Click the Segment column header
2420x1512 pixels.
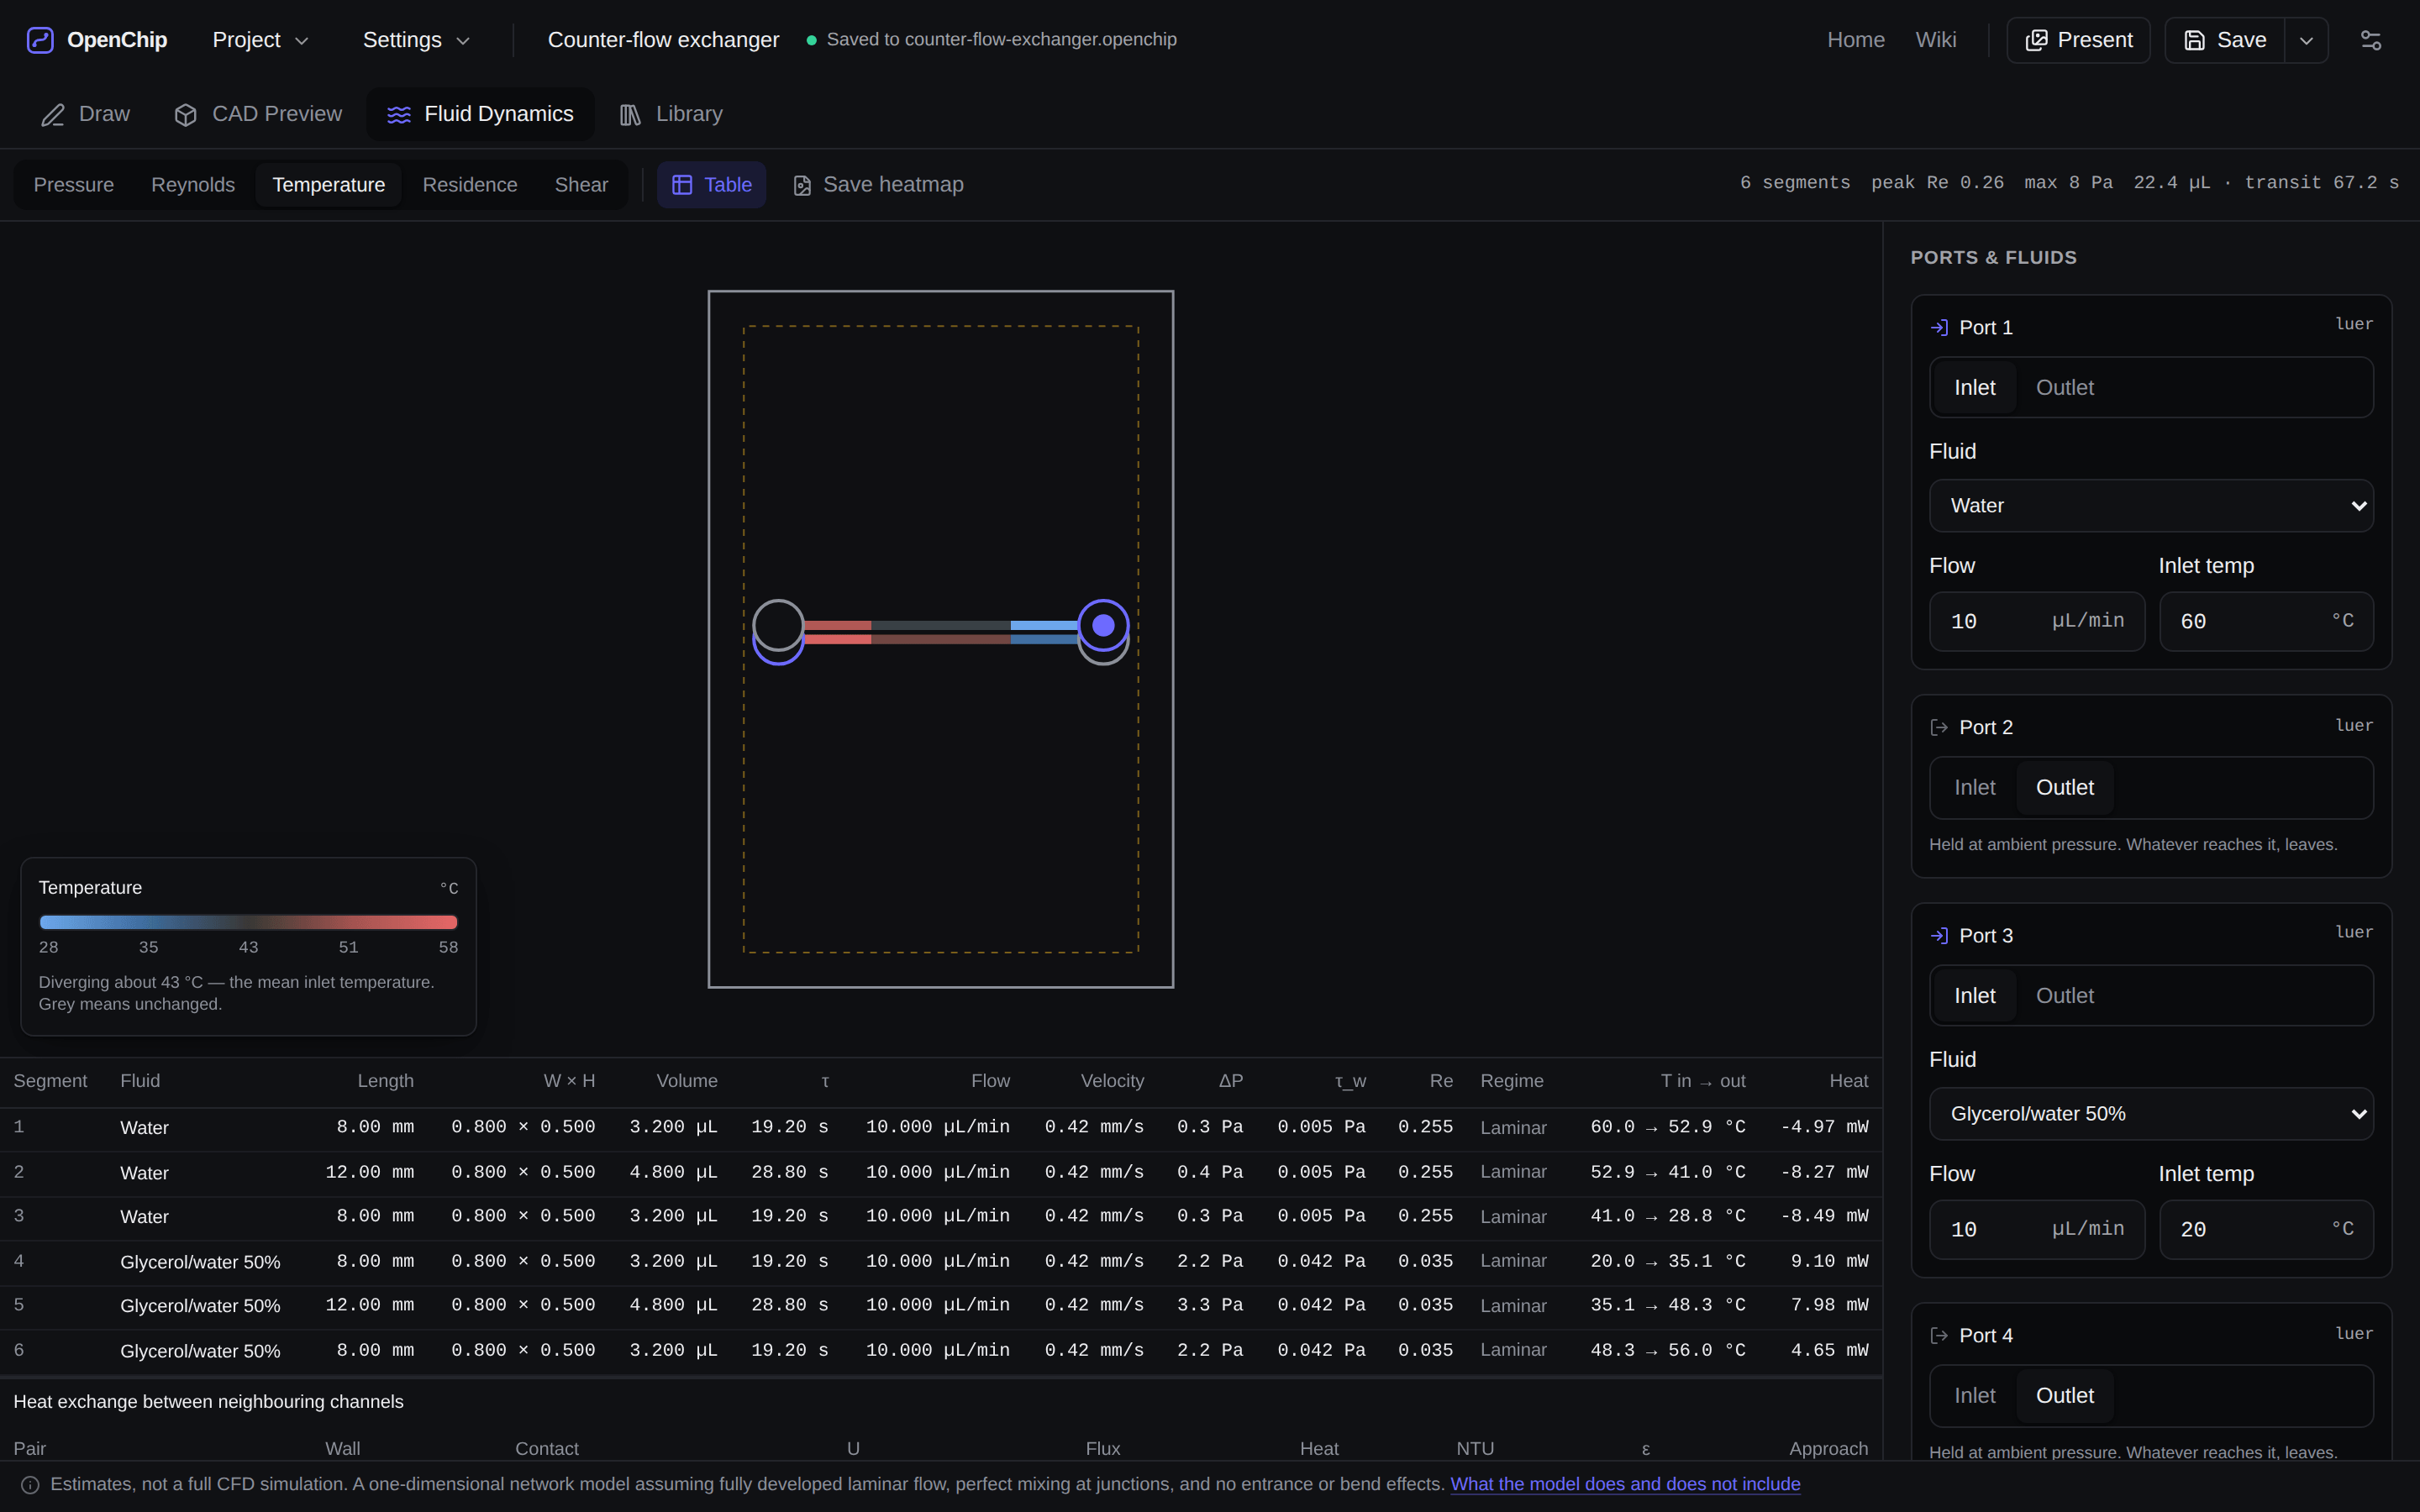click(x=50, y=1081)
